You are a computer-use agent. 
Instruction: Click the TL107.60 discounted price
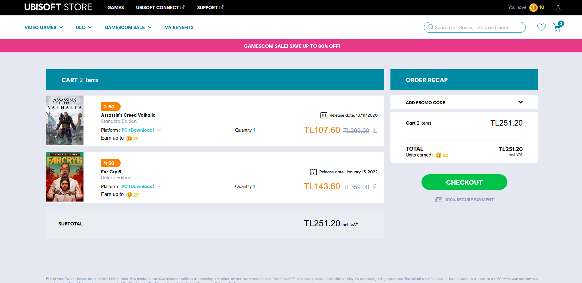(322, 130)
